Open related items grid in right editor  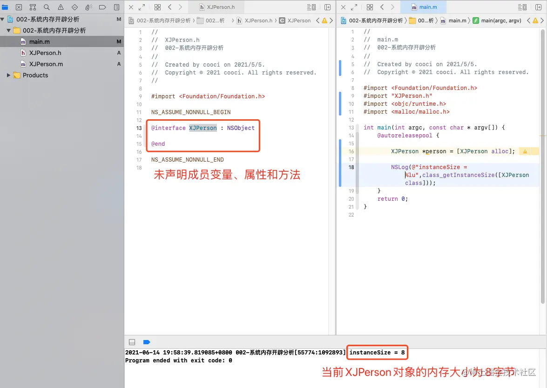370,7
